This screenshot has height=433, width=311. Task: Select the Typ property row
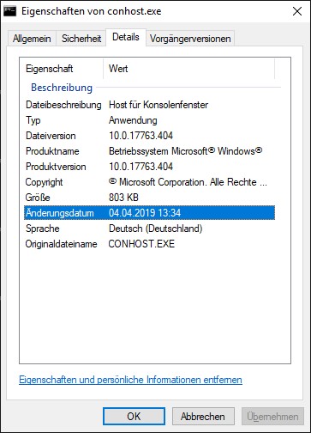pyautogui.click(x=149, y=120)
